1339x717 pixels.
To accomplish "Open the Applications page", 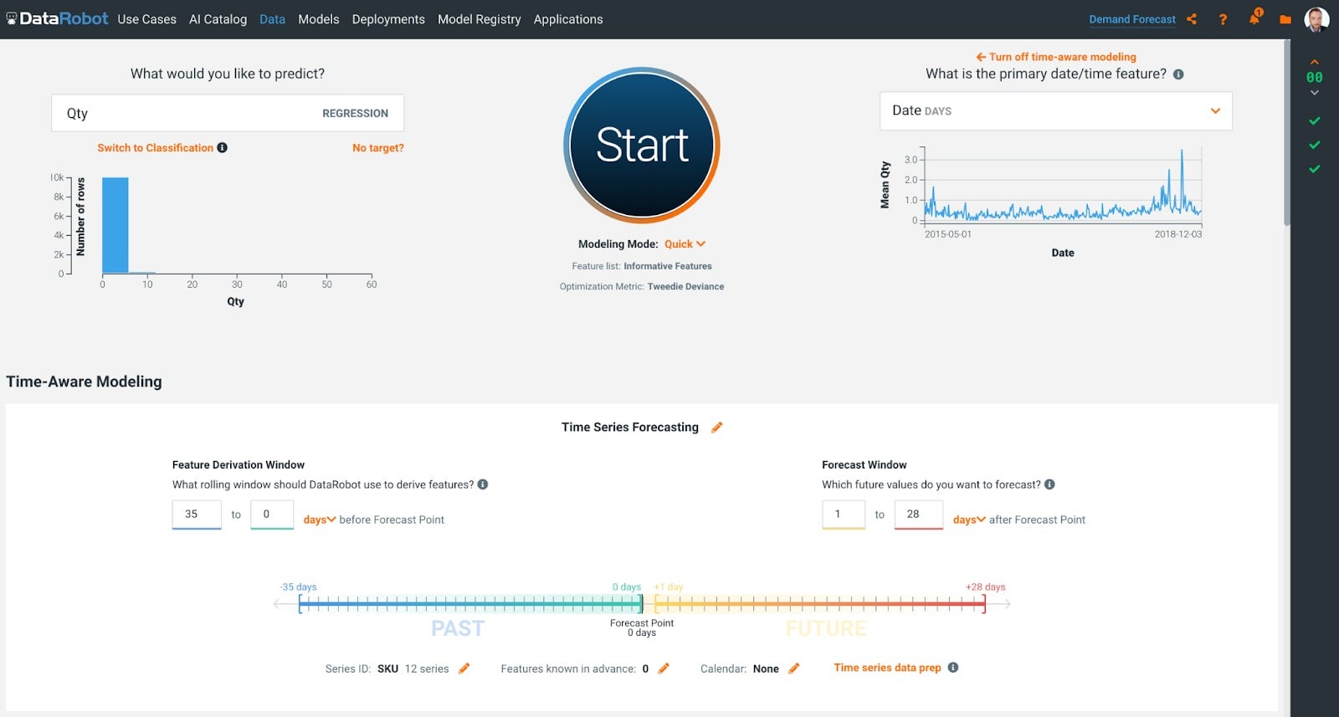I will pos(568,19).
